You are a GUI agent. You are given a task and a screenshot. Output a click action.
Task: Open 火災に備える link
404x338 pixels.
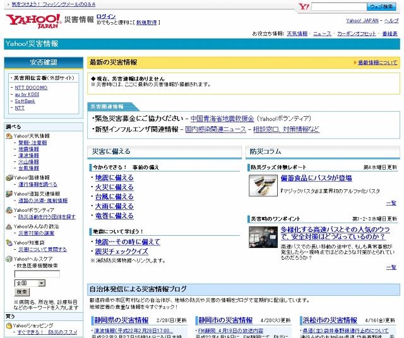[x=114, y=187]
